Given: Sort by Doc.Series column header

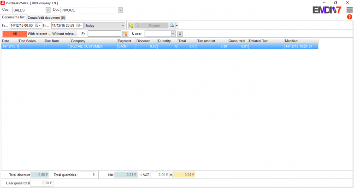Looking at the screenshot, I should (31, 41).
